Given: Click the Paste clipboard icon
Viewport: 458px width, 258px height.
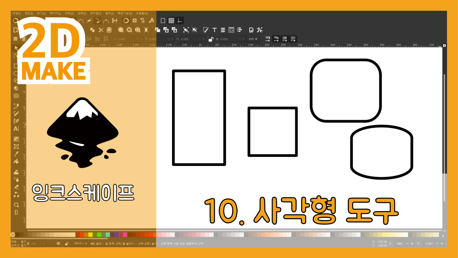Looking at the screenshot, I should pyautogui.click(x=109, y=30).
